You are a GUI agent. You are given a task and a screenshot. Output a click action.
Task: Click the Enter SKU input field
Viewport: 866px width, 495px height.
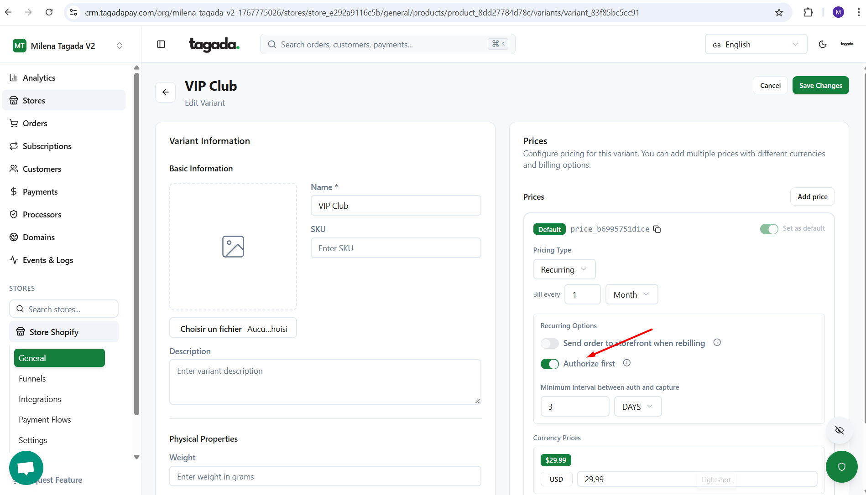click(x=396, y=248)
